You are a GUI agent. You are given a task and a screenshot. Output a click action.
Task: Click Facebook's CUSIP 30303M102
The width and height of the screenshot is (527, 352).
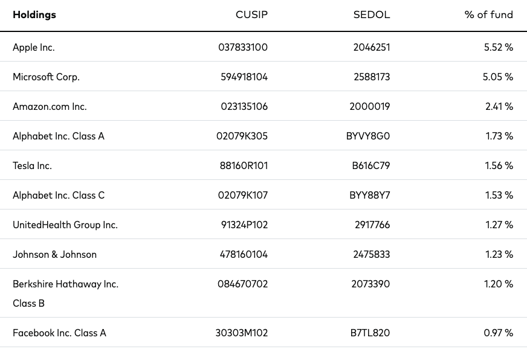(242, 333)
